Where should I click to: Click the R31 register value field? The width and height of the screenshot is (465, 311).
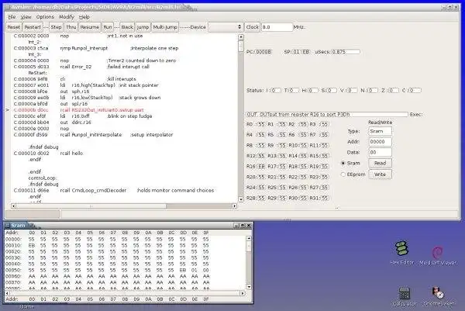(x=324, y=199)
